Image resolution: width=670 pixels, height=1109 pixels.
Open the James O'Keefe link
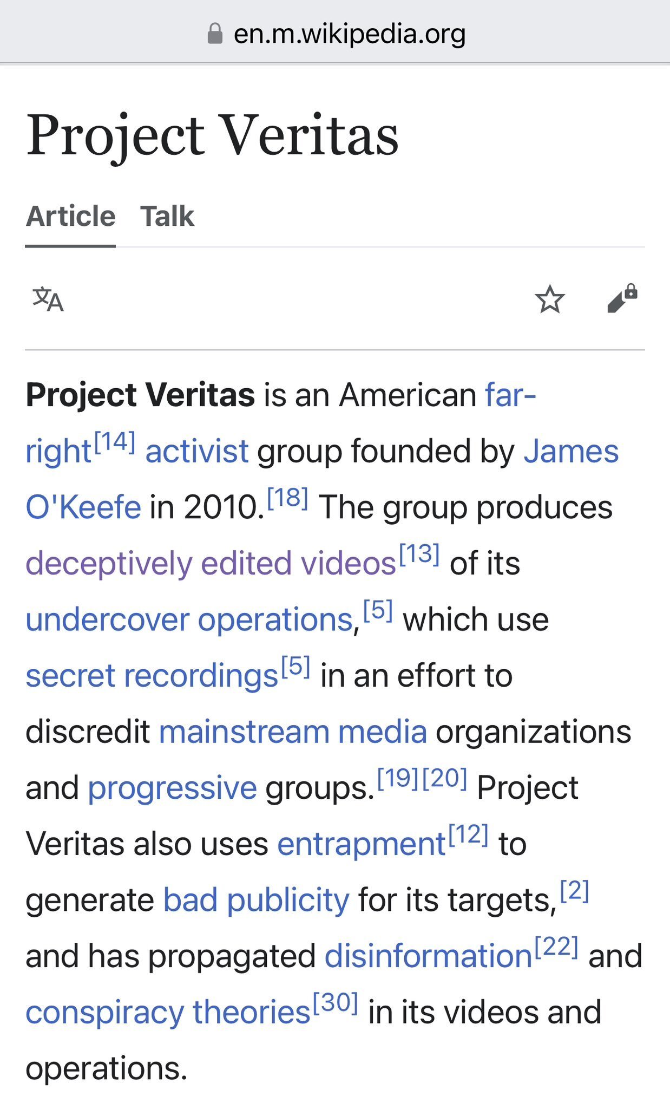[x=570, y=451]
